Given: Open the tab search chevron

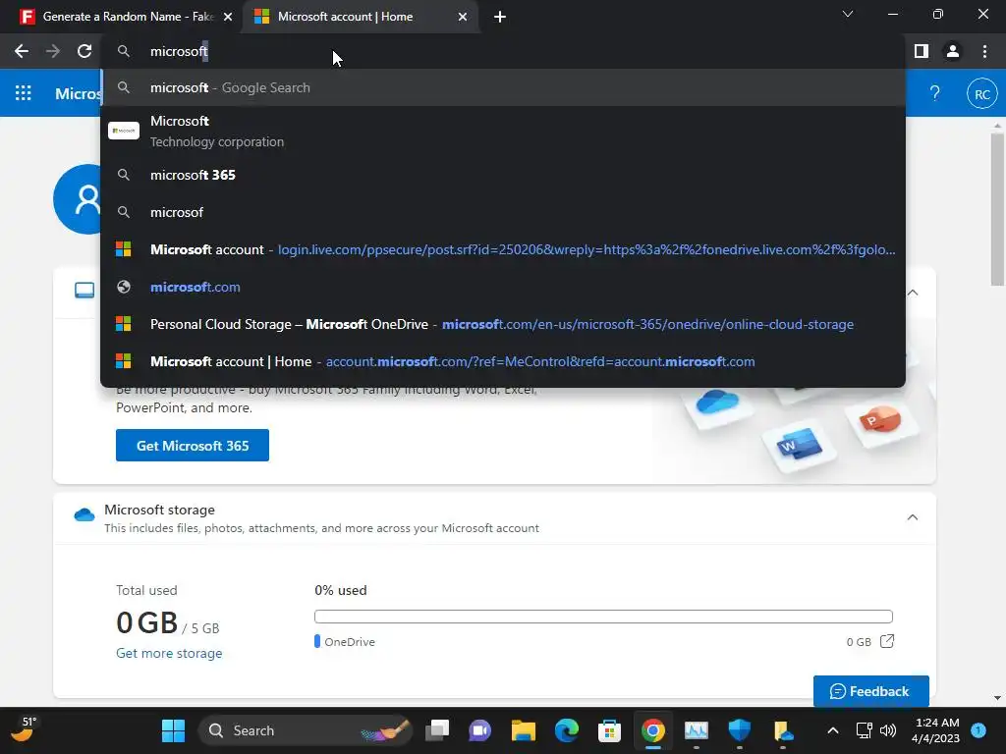Looking at the screenshot, I should tap(848, 14).
